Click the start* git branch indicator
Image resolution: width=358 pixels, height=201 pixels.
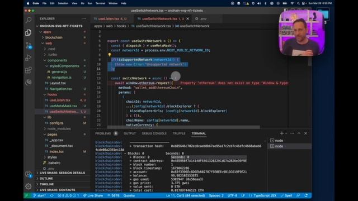click(40, 195)
